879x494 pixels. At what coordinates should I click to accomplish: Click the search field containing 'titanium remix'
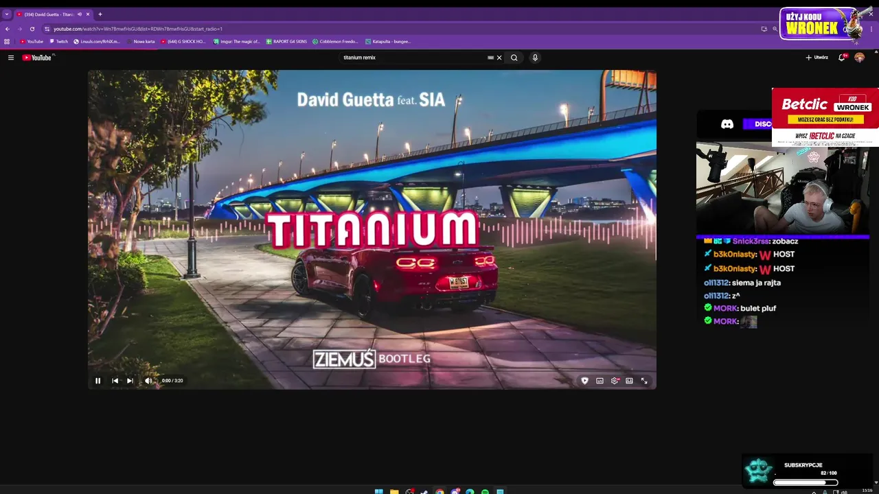click(412, 58)
